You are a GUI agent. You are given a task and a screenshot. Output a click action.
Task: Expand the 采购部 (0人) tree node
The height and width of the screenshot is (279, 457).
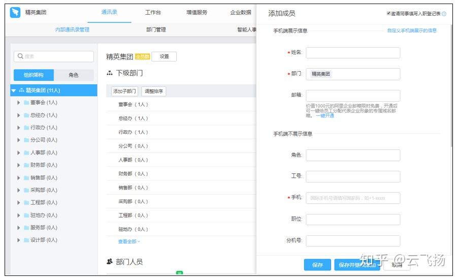[x=19, y=190]
